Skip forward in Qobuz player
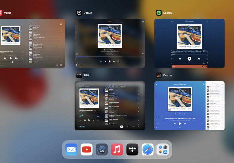Viewport: 234px width, 163px height. click(x=114, y=61)
